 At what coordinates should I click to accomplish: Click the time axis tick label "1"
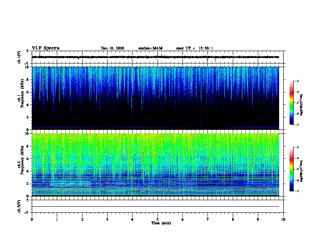57,219
